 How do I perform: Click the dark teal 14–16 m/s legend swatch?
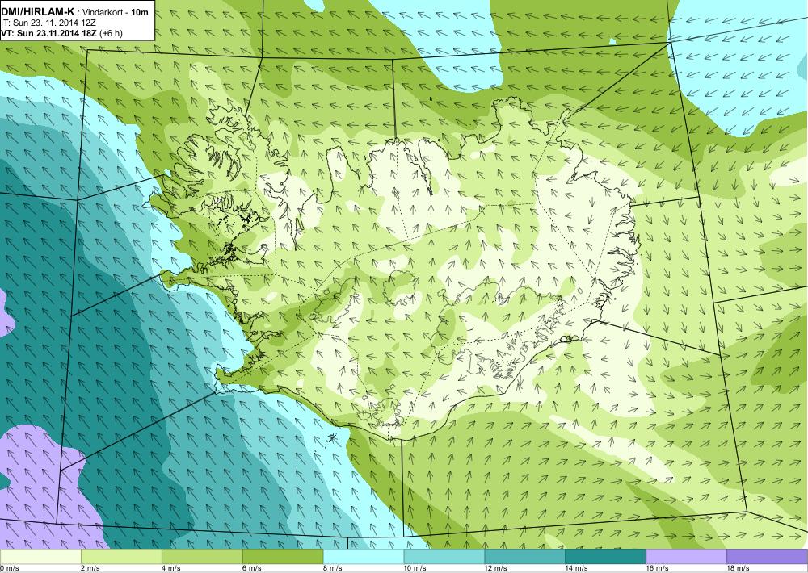tap(605, 557)
